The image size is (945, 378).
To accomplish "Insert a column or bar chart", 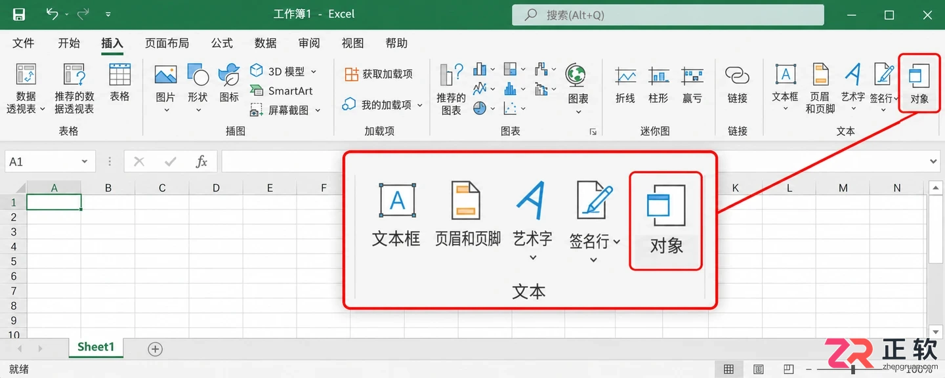I will click(x=480, y=69).
